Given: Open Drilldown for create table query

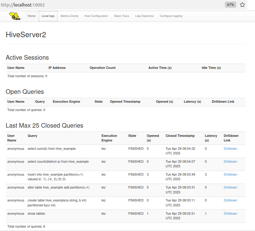Looking at the screenshot, I should pos(230,201).
